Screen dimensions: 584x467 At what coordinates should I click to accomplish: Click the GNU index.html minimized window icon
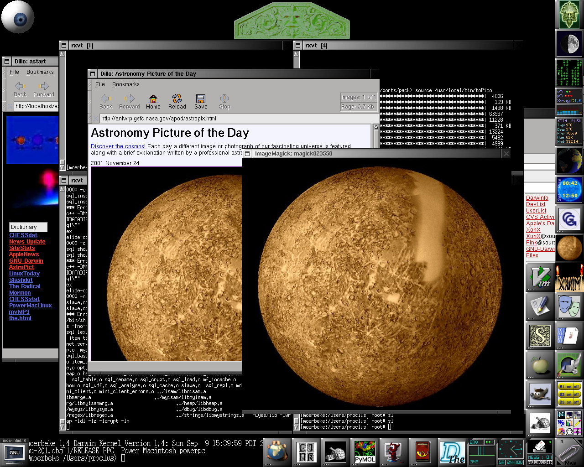pos(15,452)
